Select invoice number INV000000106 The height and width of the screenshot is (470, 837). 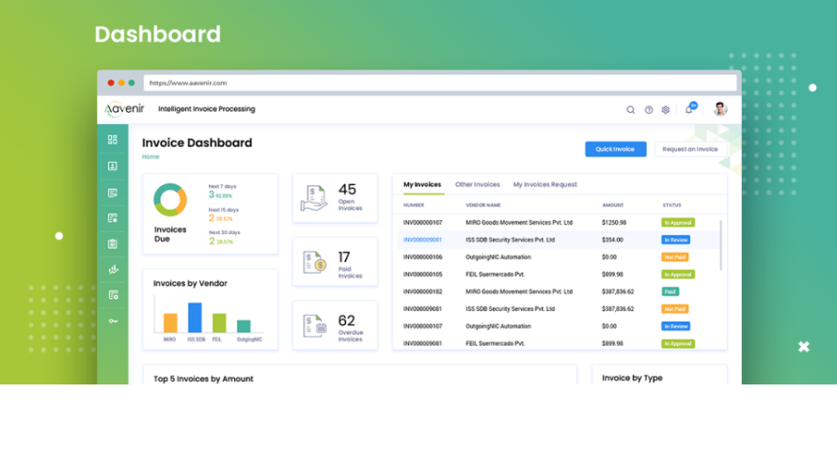click(x=423, y=258)
